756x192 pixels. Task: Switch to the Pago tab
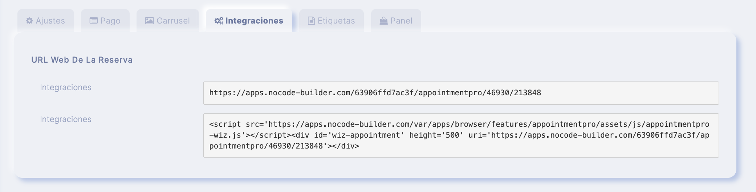(105, 21)
